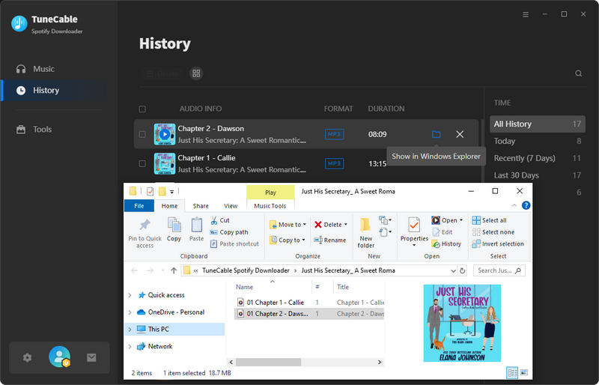Viewport: 599px width, 385px height.
Task: Open the Music section in sidebar
Action: click(x=43, y=69)
